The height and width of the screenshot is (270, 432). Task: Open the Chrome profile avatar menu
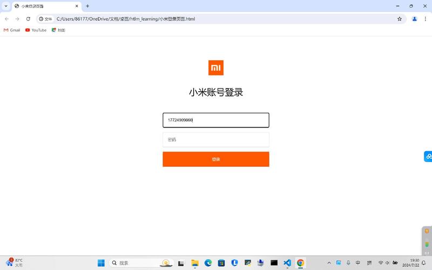click(x=414, y=19)
